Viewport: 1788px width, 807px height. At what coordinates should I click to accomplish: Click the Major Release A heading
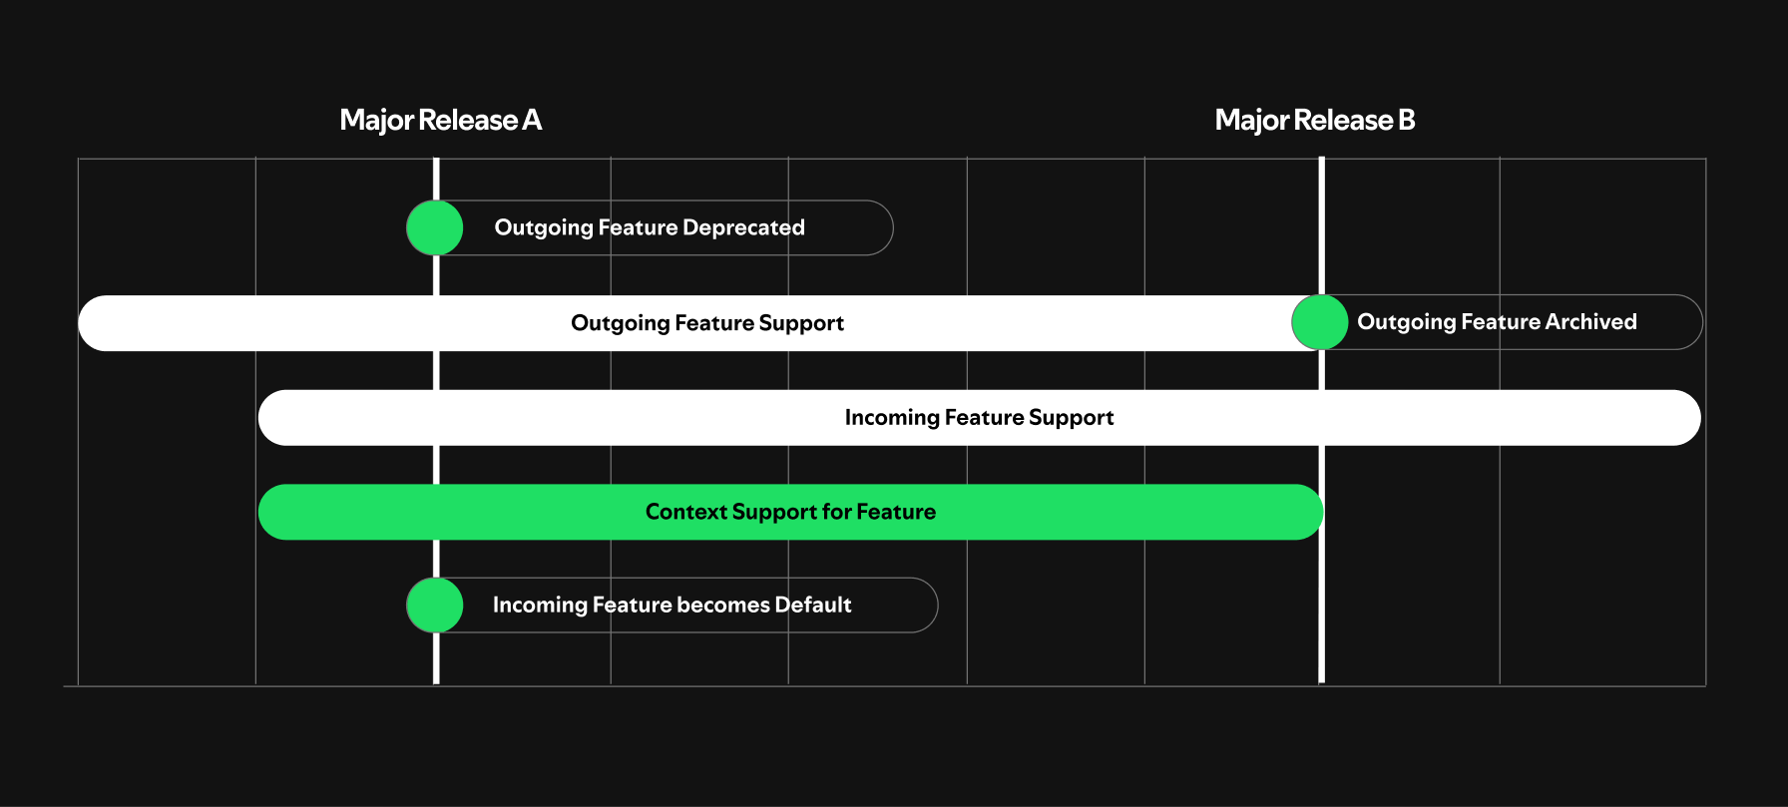pyautogui.click(x=440, y=121)
